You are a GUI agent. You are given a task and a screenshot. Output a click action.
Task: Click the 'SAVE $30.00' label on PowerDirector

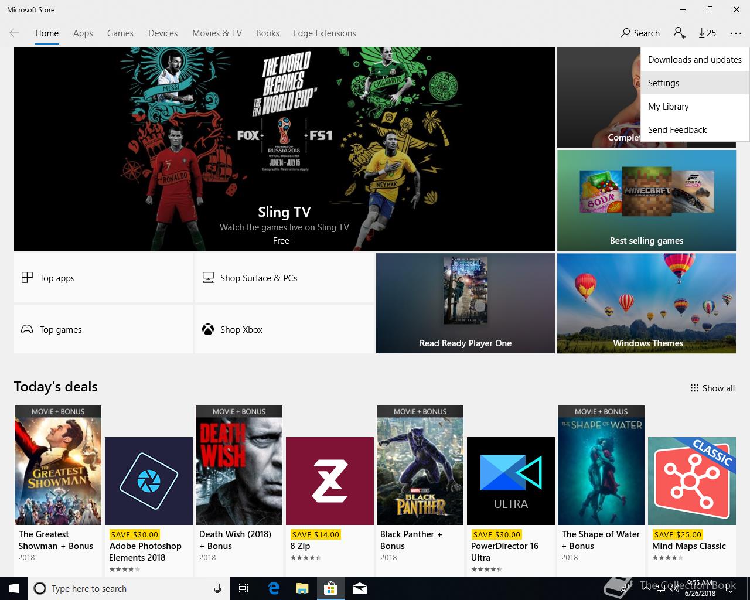(496, 534)
